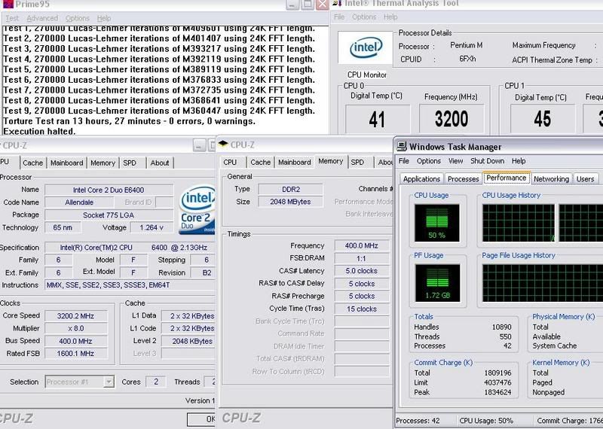Click the CPU 1 Digital Temp reading 45
Viewport: 603px width, 429px height.
click(542, 119)
